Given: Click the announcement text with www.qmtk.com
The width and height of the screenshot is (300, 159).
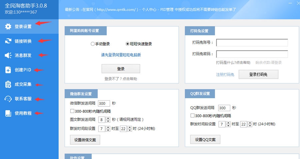Looking at the screenshot, I should (150, 9).
